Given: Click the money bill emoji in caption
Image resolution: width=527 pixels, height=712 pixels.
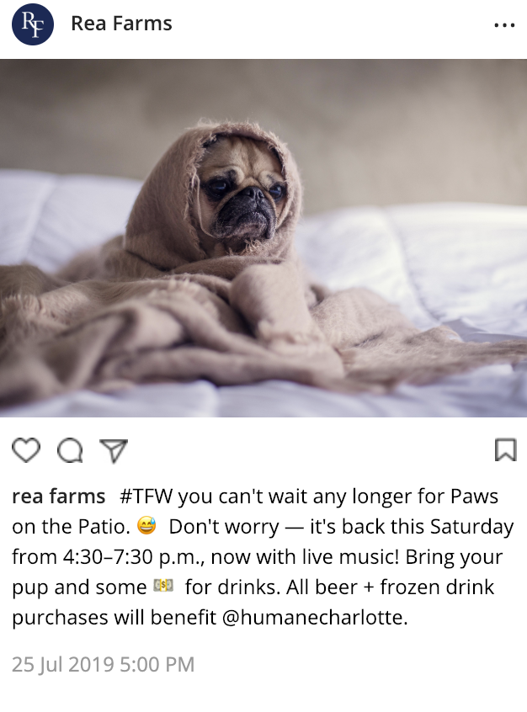Looking at the screenshot, I should tap(163, 587).
